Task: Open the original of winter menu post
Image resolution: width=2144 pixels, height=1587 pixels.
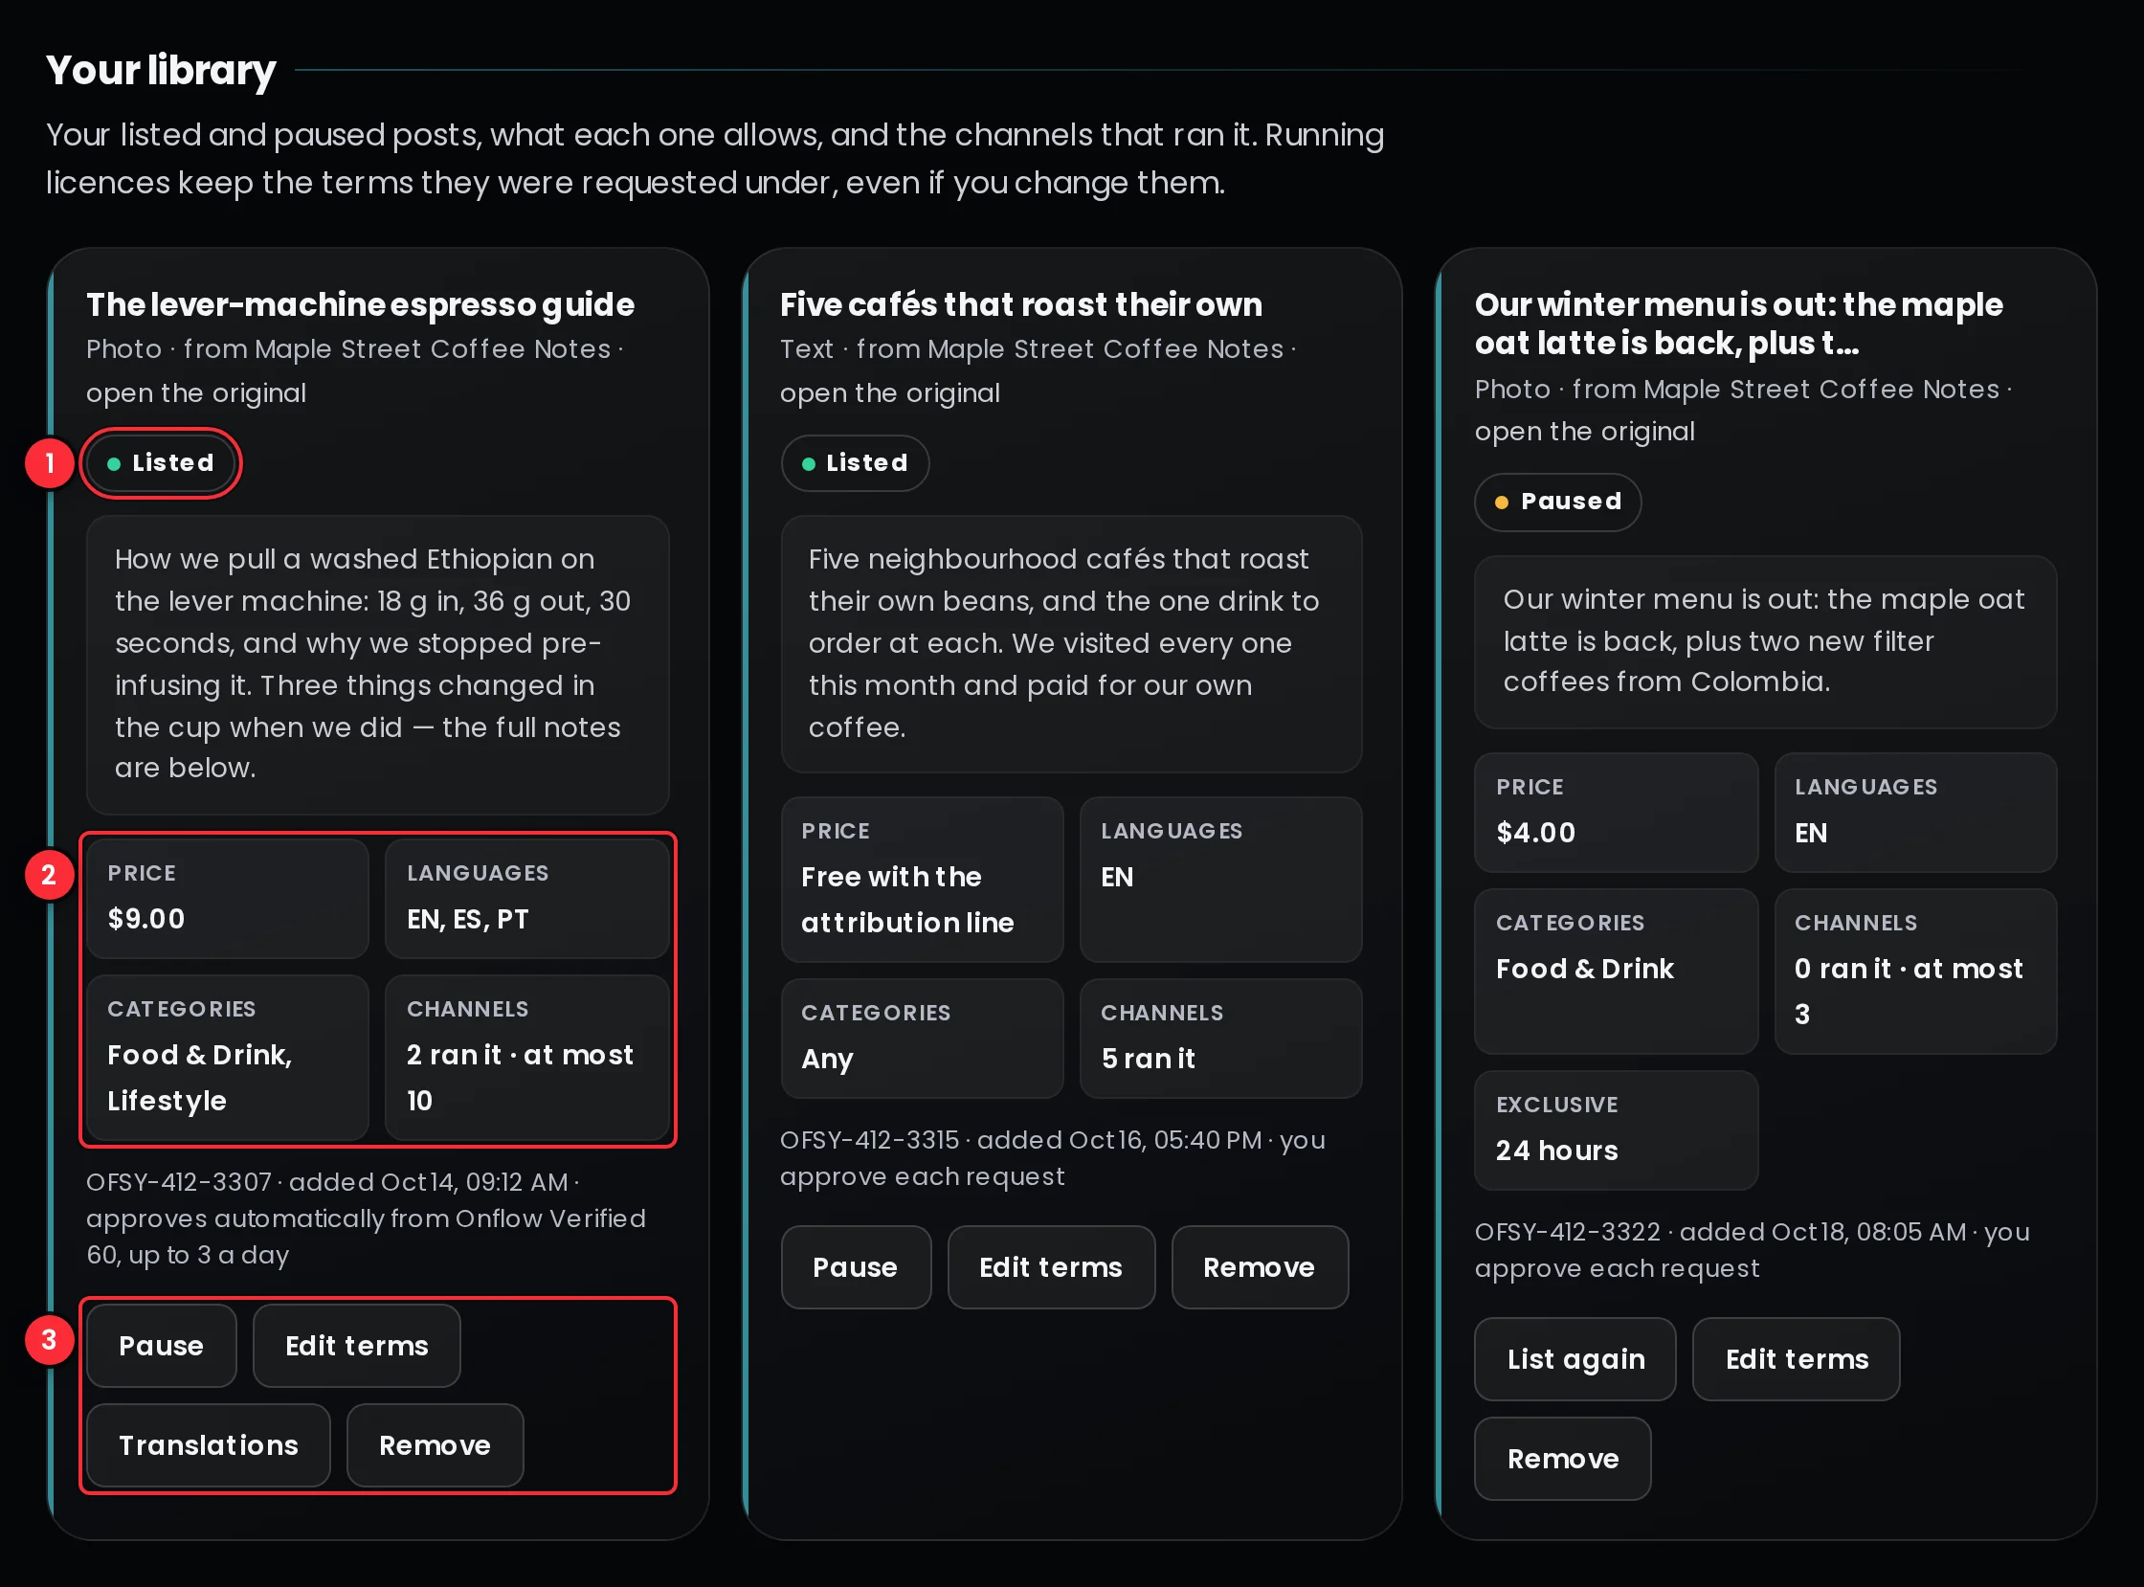Action: (x=1585, y=432)
